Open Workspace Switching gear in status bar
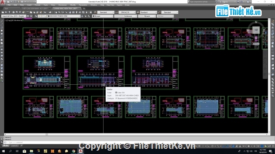 coord(249,146)
